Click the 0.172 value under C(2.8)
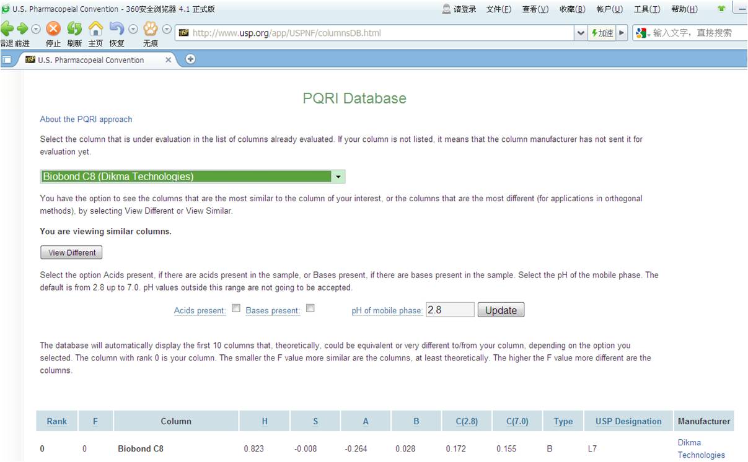 pyautogui.click(x=456, y=449)
